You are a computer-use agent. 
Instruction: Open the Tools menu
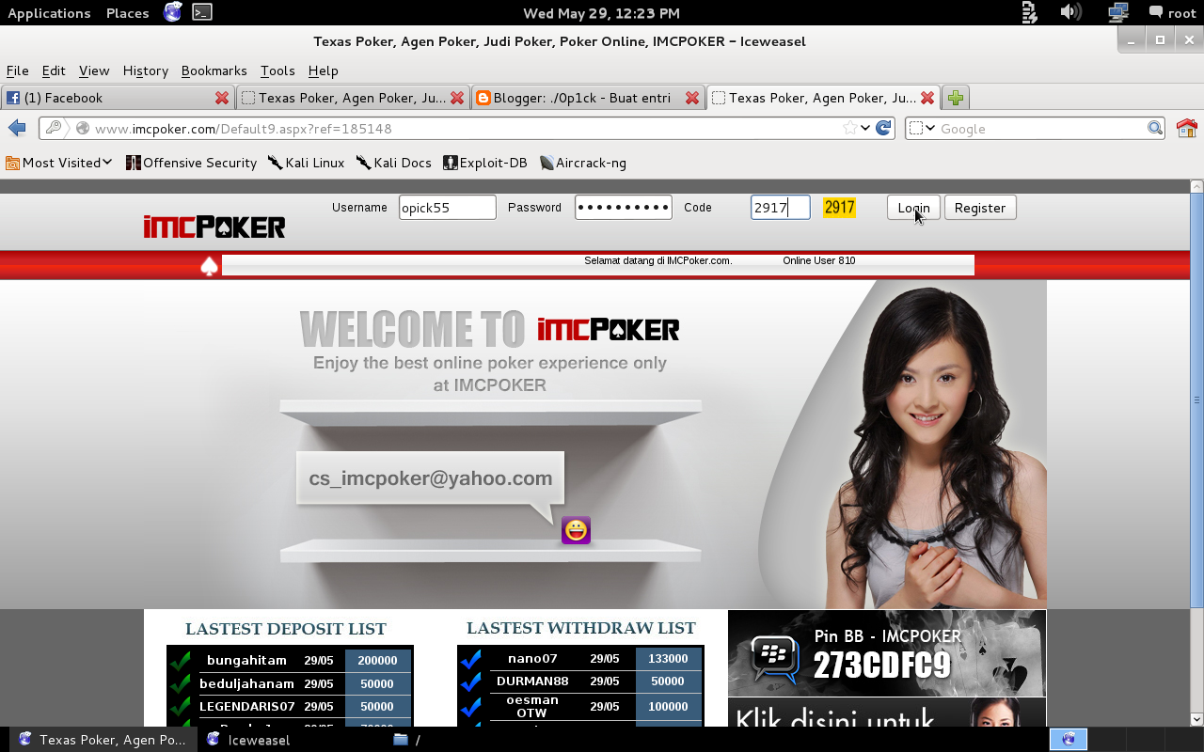coord(277,70)
